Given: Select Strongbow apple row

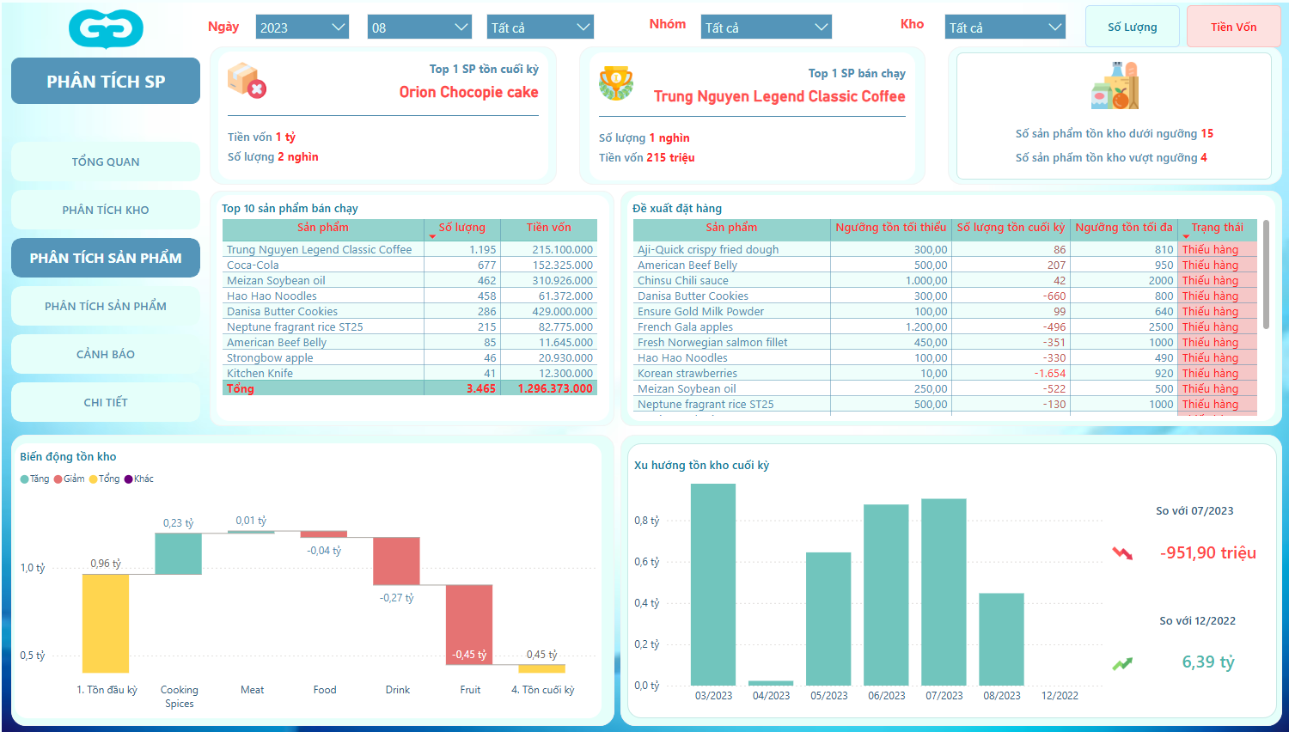Looking at the screenshot, I should coord(410,358).
